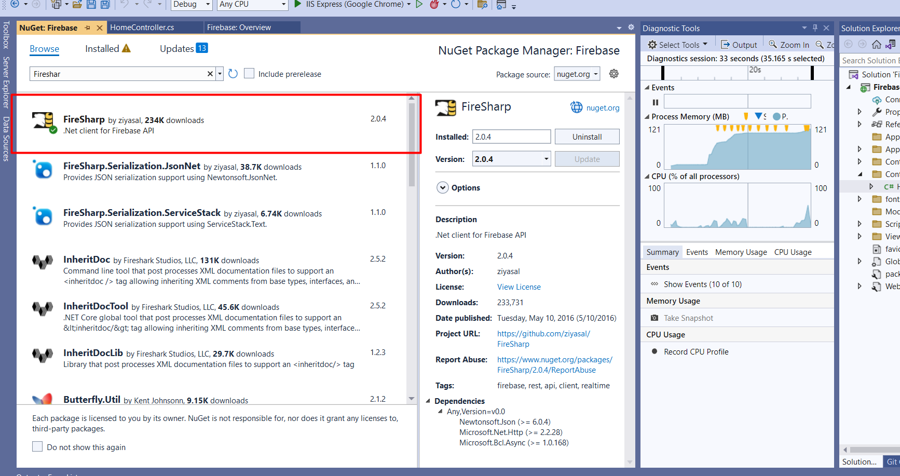Switch to the Updates tab
This screenshot has width=900, height=476.
click(184, 48)
